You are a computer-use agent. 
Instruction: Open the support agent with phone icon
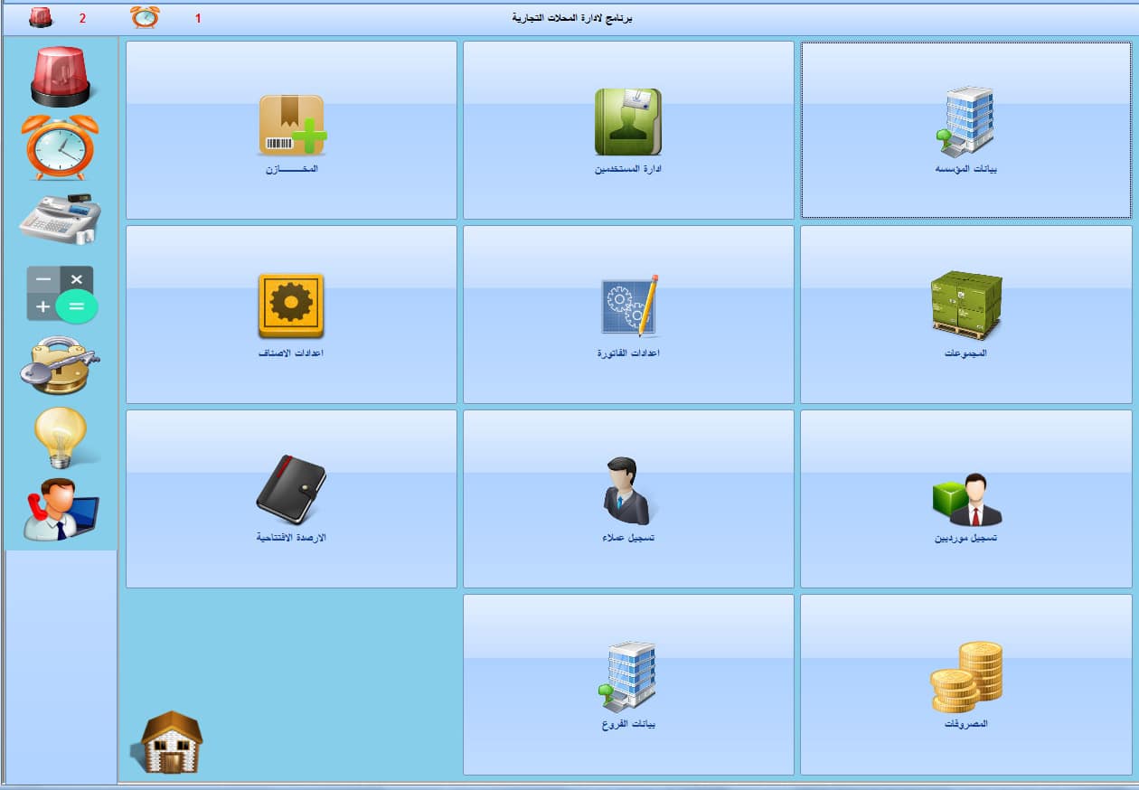(61, 509)
